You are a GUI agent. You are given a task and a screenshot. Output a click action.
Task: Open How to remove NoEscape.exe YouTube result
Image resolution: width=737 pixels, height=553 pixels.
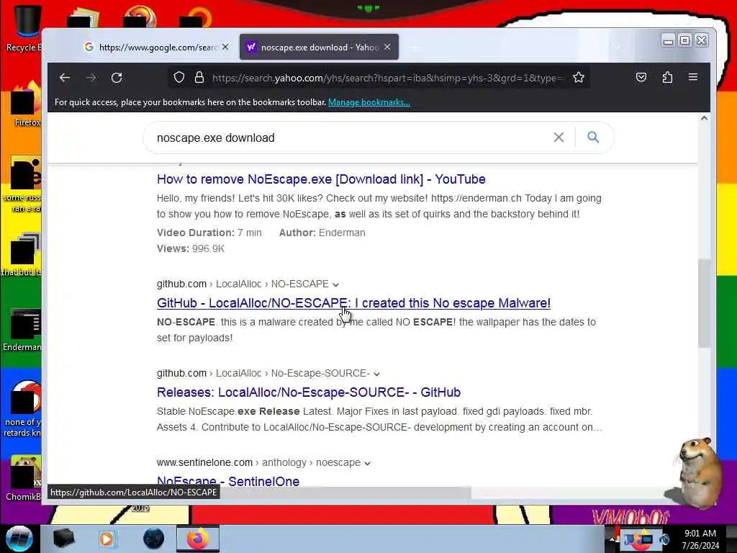pos(321,179)
